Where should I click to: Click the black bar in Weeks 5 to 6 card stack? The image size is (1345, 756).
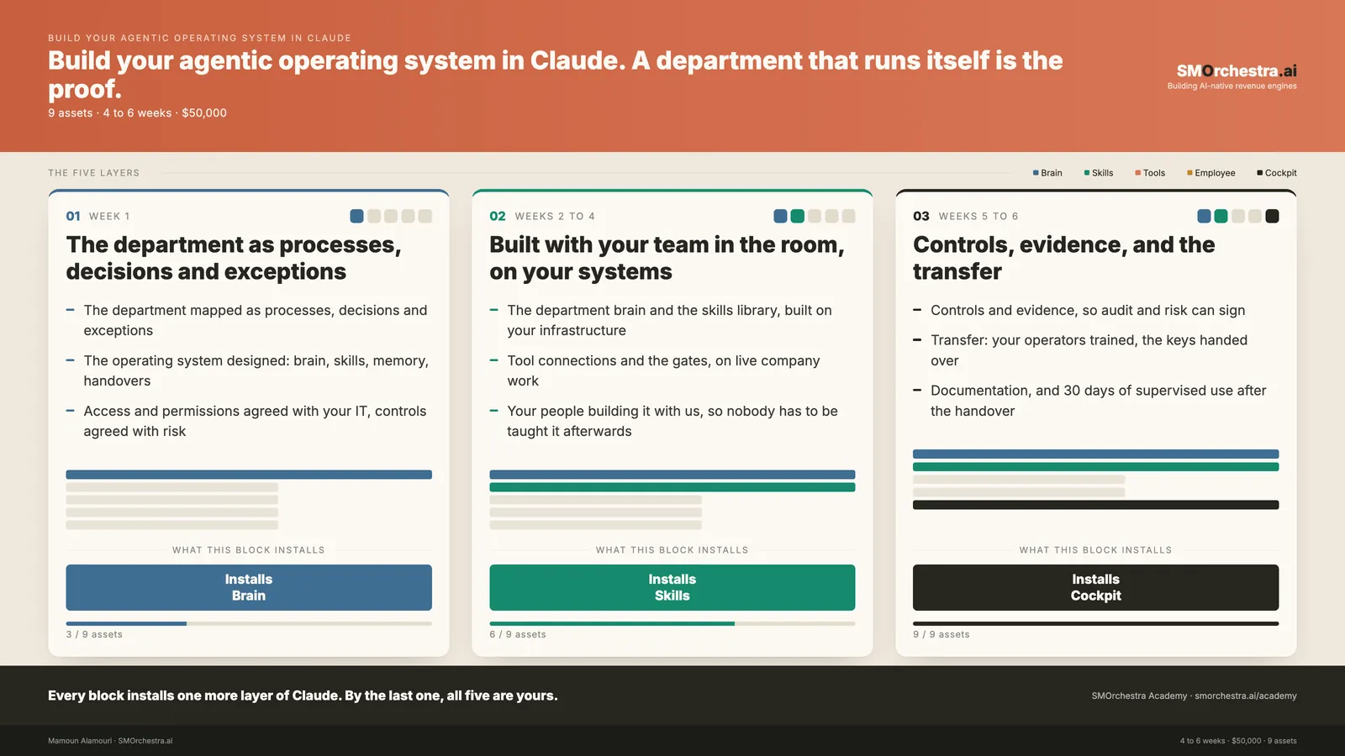pyautogui.click(x=1096, y=505)
